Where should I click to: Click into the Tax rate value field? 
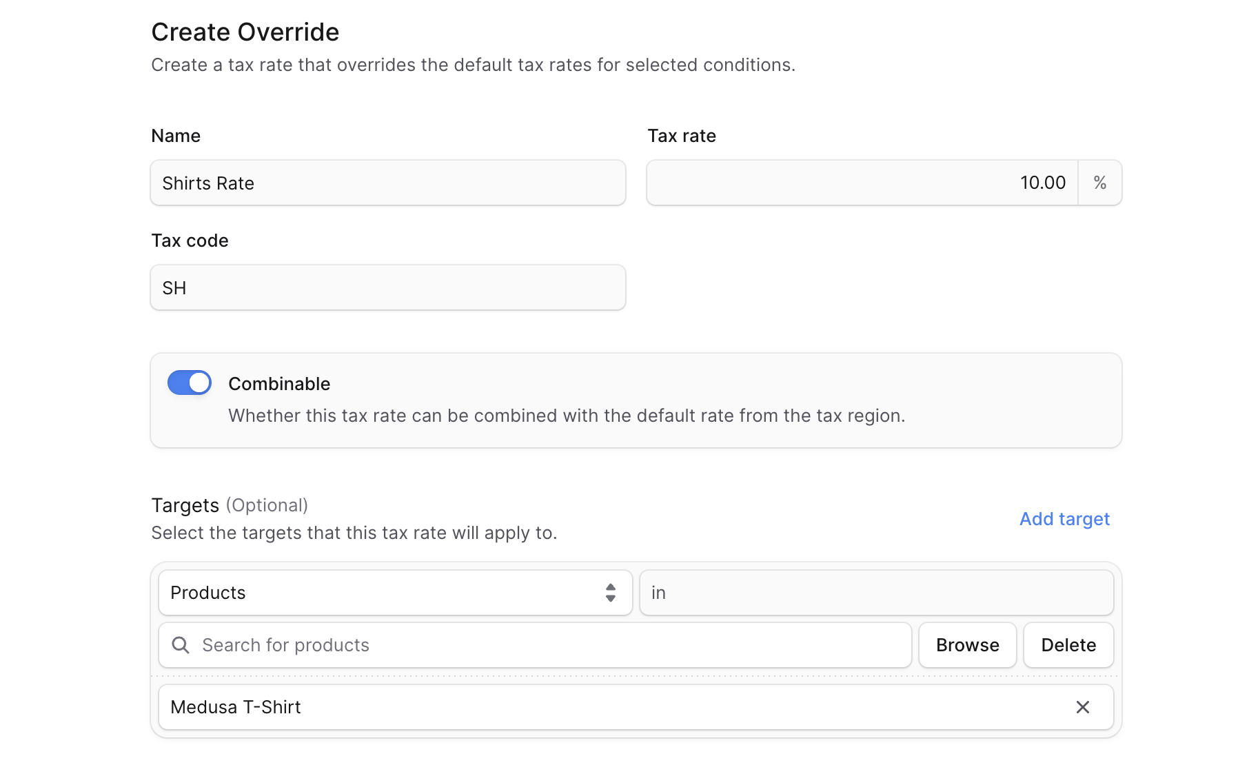coord(862,183)
